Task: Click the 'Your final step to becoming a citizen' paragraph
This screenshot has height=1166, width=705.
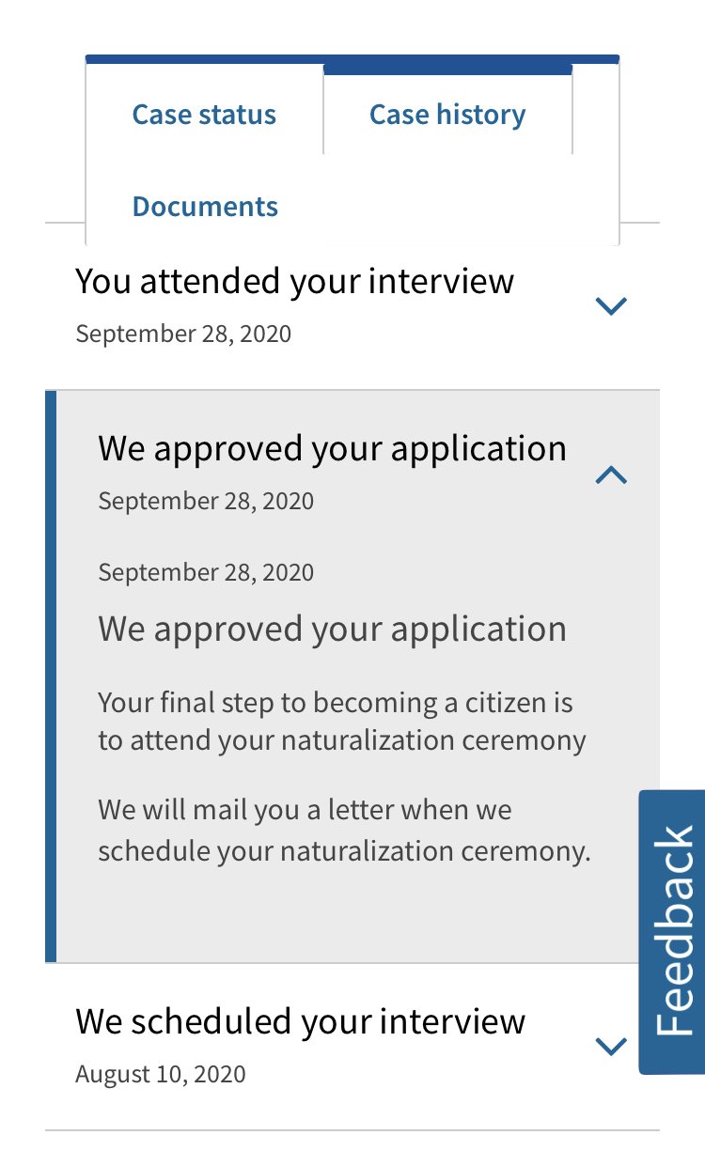Action: 341,722
